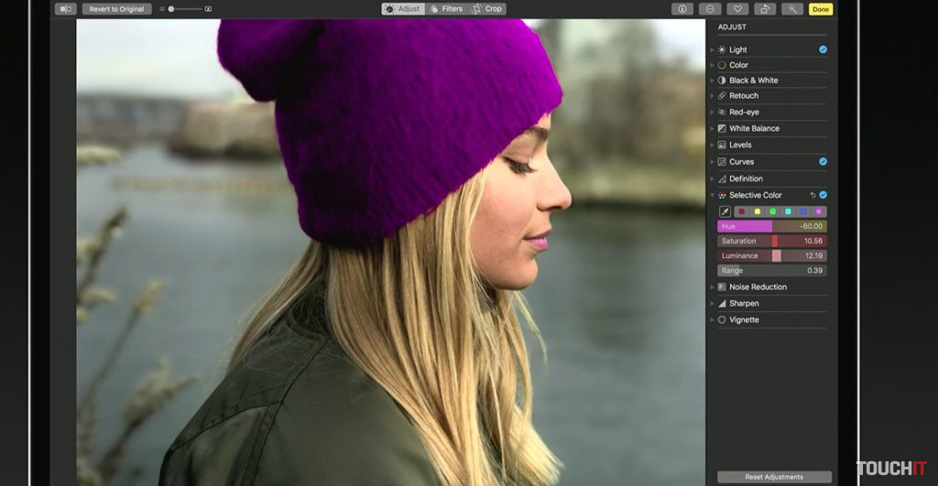This screenshot has height=486, width=938.
Task: Click the rotate icon in toolbar
Action: coord(765,9)
